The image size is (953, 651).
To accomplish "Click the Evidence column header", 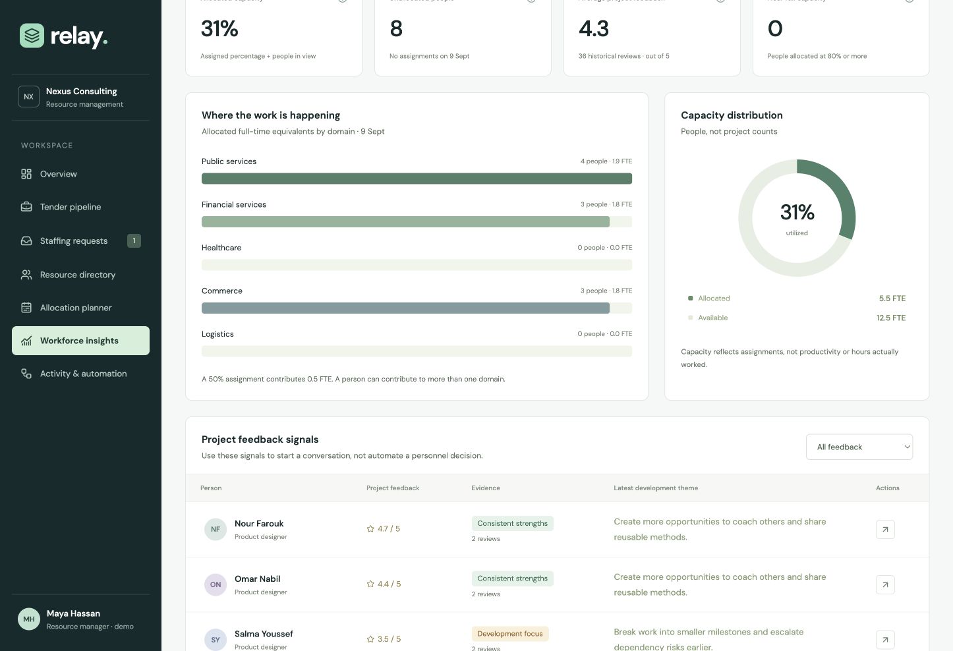I will 486,488.
